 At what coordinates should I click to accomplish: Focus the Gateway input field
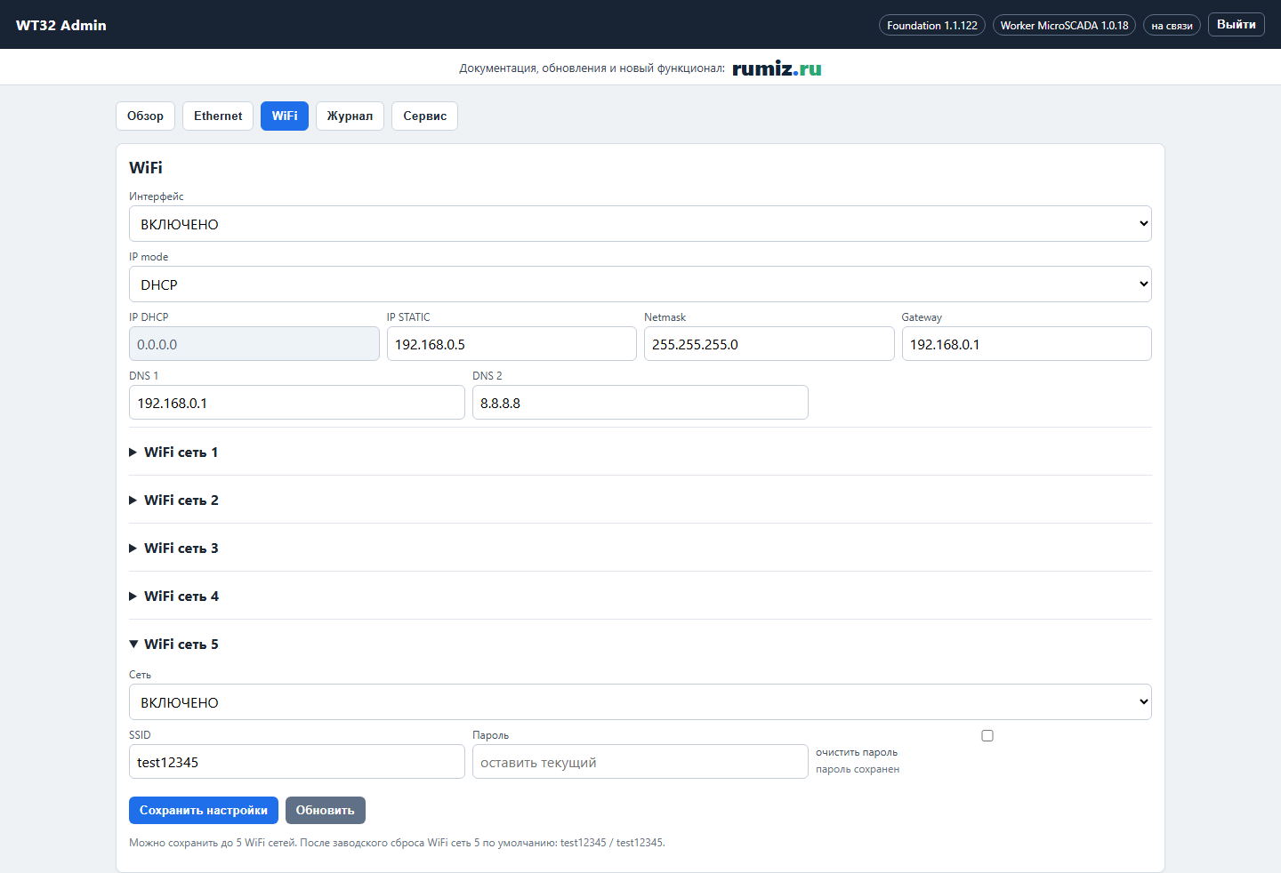point(1027,344)
